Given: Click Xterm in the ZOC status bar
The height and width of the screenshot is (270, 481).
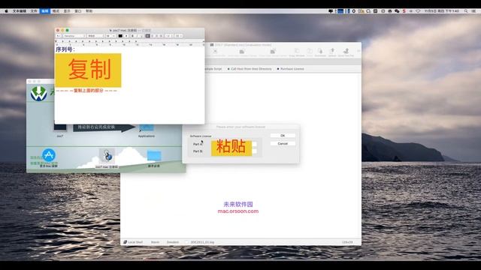Looking at the screenshot, I should click(155, 242).
